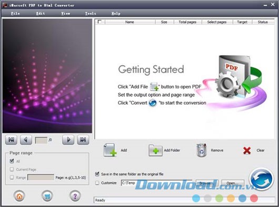Click the Add file icon
Image resolution: width=279 pixels, height=207 pixels.
pyautogui.click(x=110, y=150)
